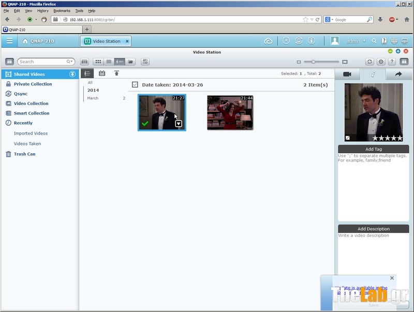Select timeline view mode
Viewport: 414px width, 312px height.
(120, 62)
